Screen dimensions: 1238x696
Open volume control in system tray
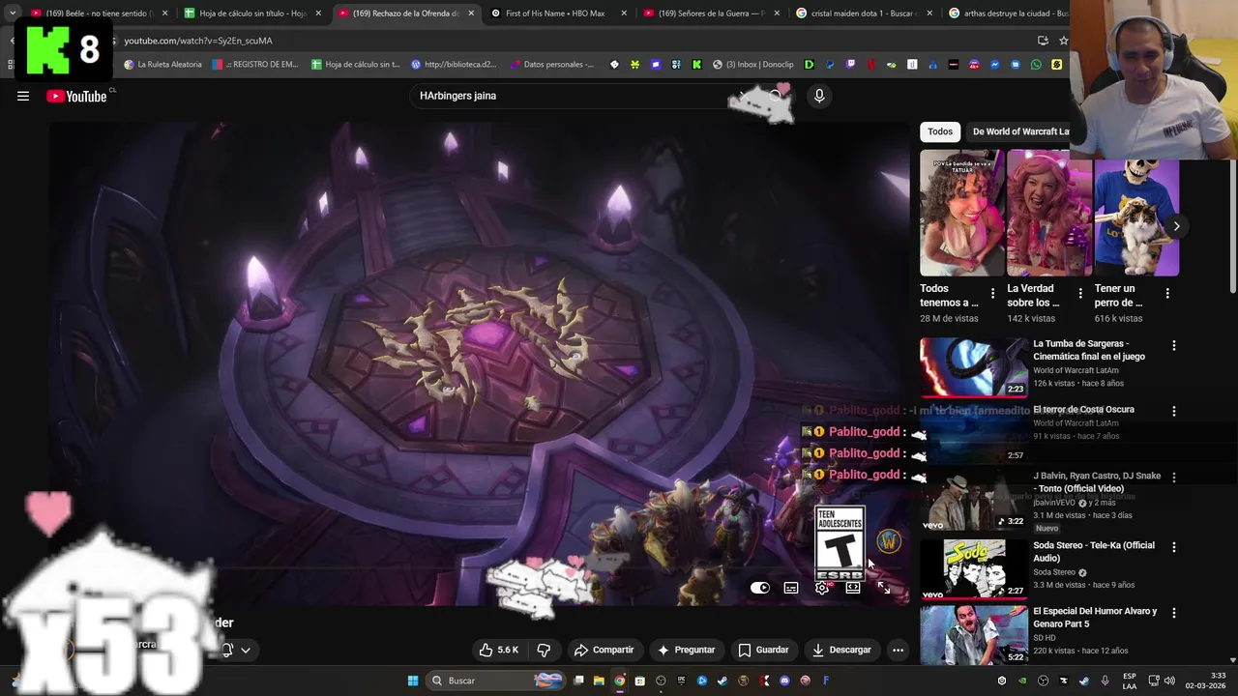(x=1169, y=681)
